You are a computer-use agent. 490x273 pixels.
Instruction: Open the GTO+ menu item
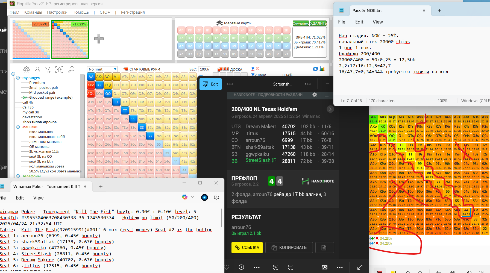pyautogui.click(x=105, y=12)
